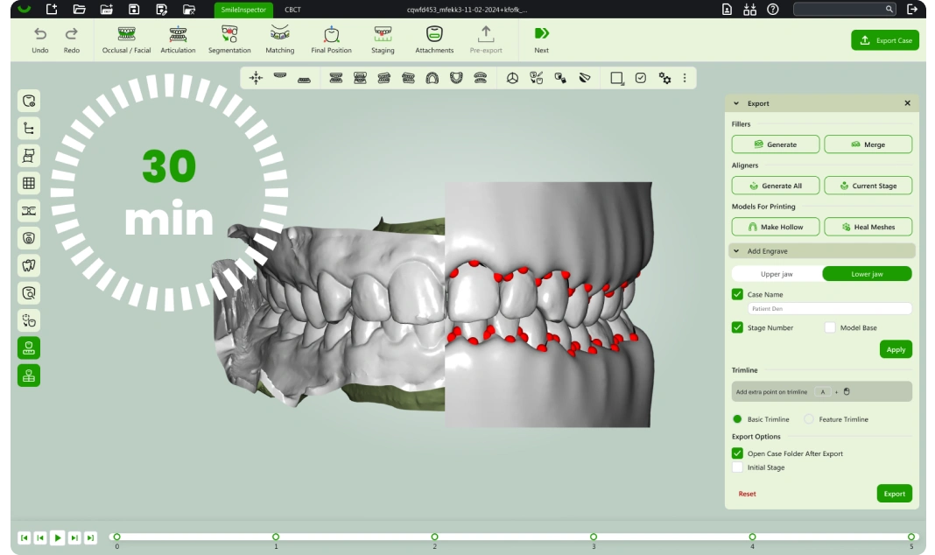Enable the Model Base checkbox

click(x=830, y=327)
